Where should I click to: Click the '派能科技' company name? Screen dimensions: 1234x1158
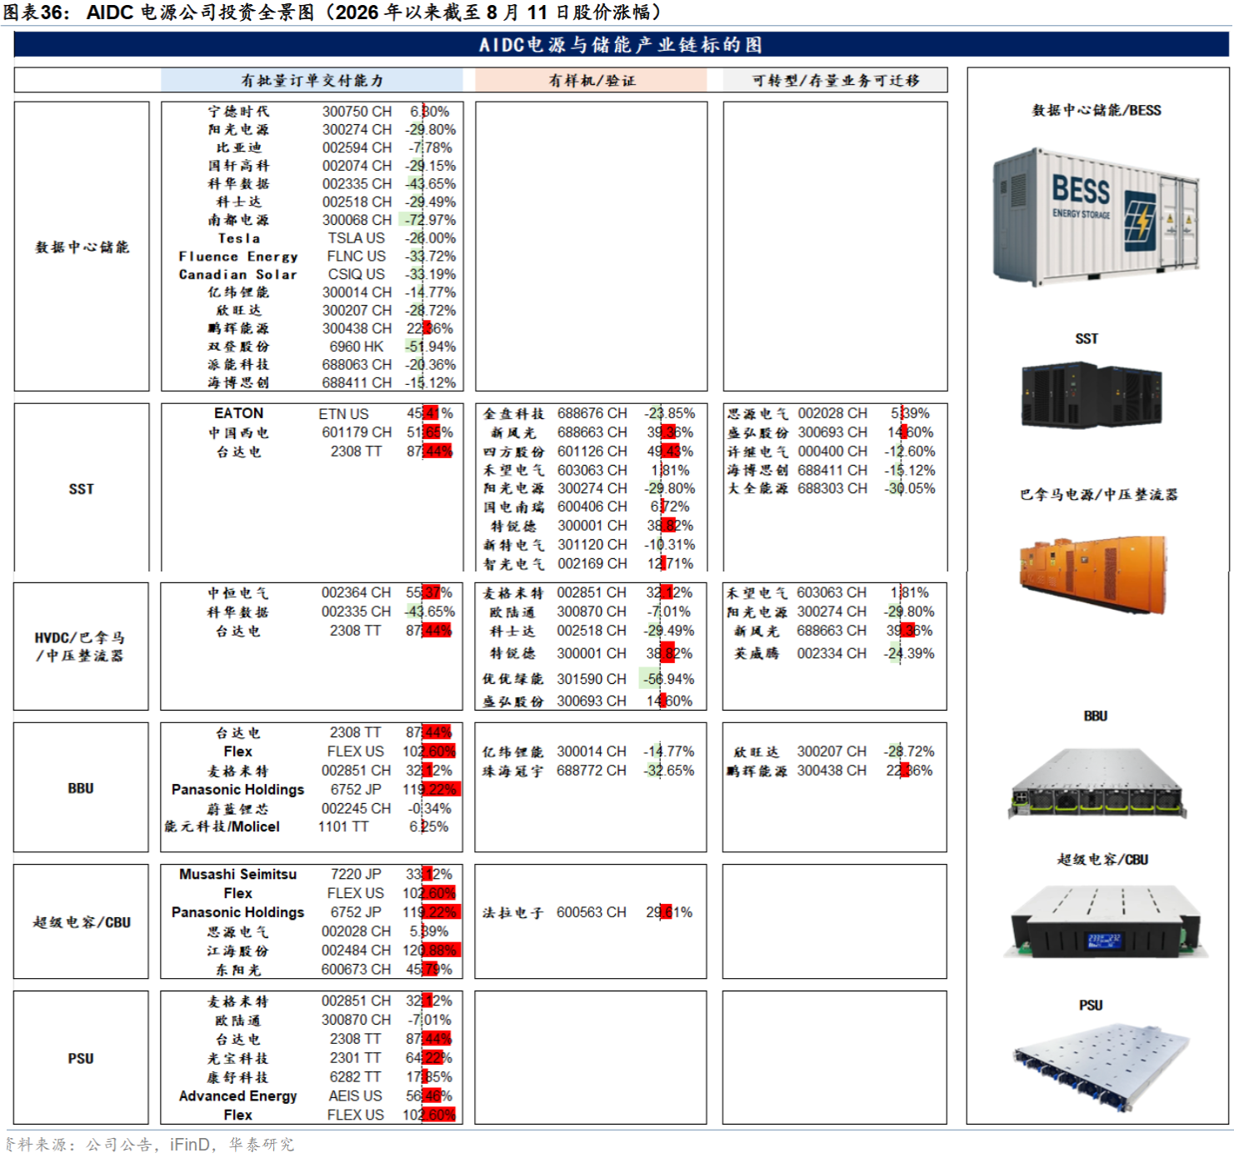239,365
